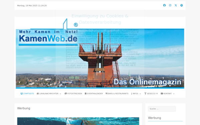Image resolution: width=200 pixels, height=125 pixels.
Task: Click the cookie consent heading Einwilligung zu Cookies
Action: tap(100, 19)
